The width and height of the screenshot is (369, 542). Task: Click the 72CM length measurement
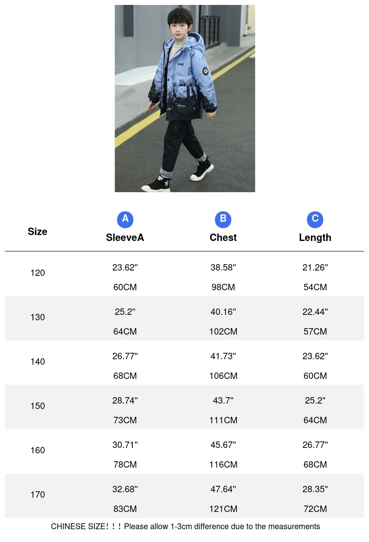click(315, 509)
